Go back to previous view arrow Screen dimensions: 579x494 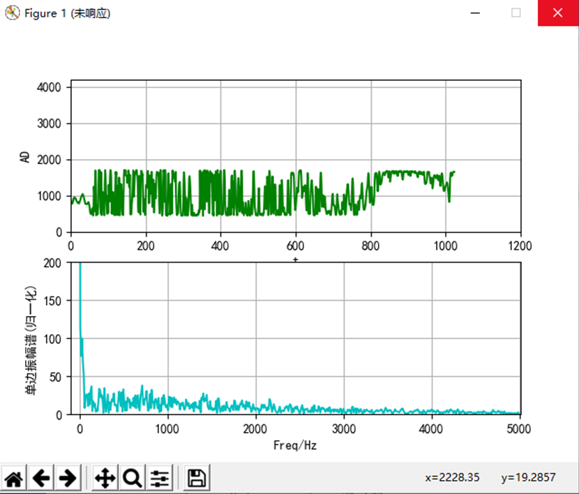(41, 478)
